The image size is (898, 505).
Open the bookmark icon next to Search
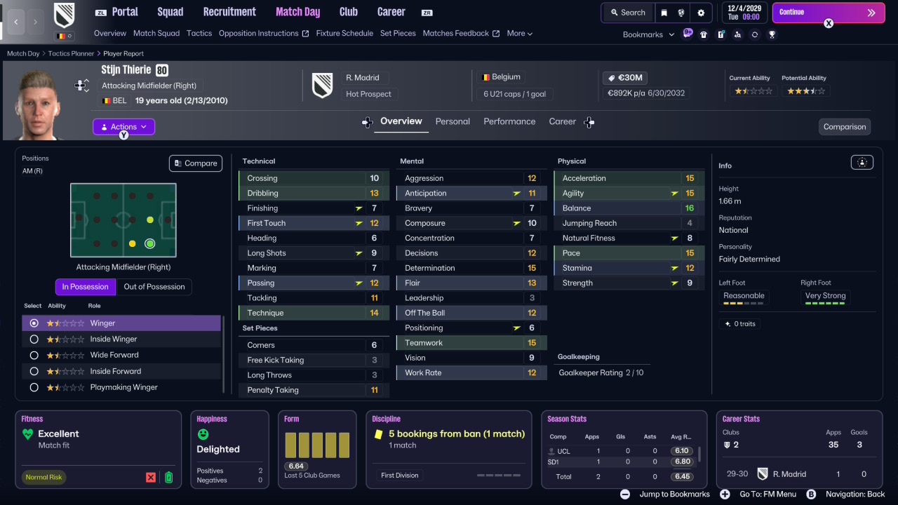664,13
